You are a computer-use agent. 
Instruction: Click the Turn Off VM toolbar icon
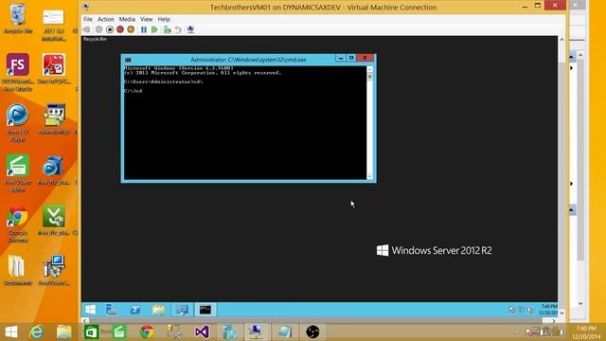110,29
